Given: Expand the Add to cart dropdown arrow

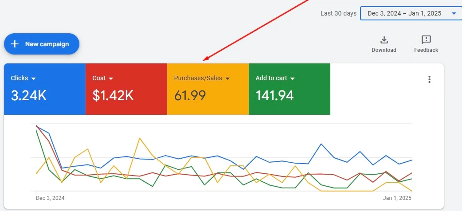Looking at the screenshot, I should click(293, 78).
